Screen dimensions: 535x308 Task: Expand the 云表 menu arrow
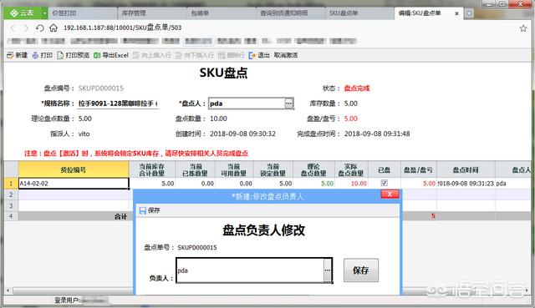click(x=44, y=13)
